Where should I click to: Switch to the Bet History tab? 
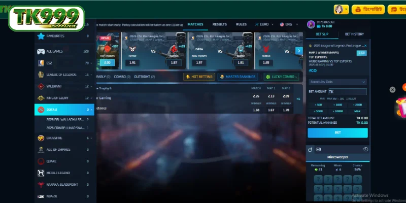(x=354, y=34)
